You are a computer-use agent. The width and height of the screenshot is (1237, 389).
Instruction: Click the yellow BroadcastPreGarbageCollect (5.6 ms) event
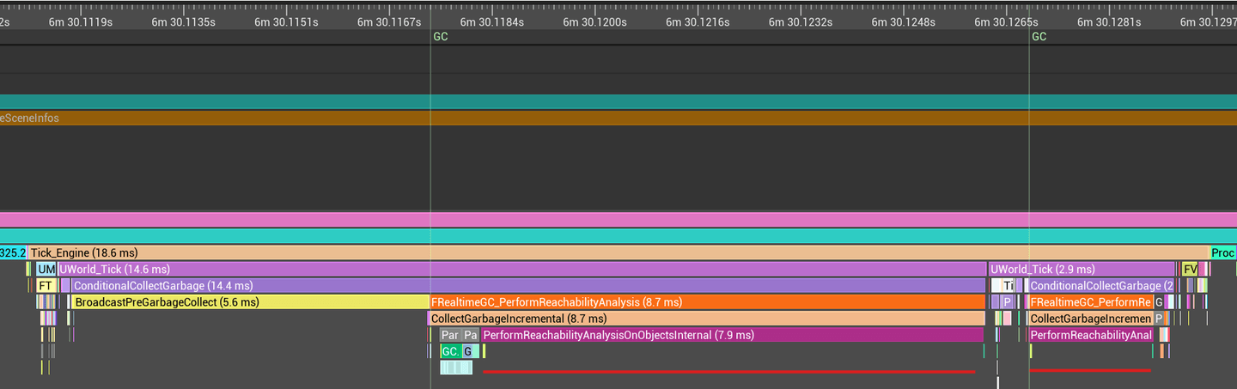(249, 302)
